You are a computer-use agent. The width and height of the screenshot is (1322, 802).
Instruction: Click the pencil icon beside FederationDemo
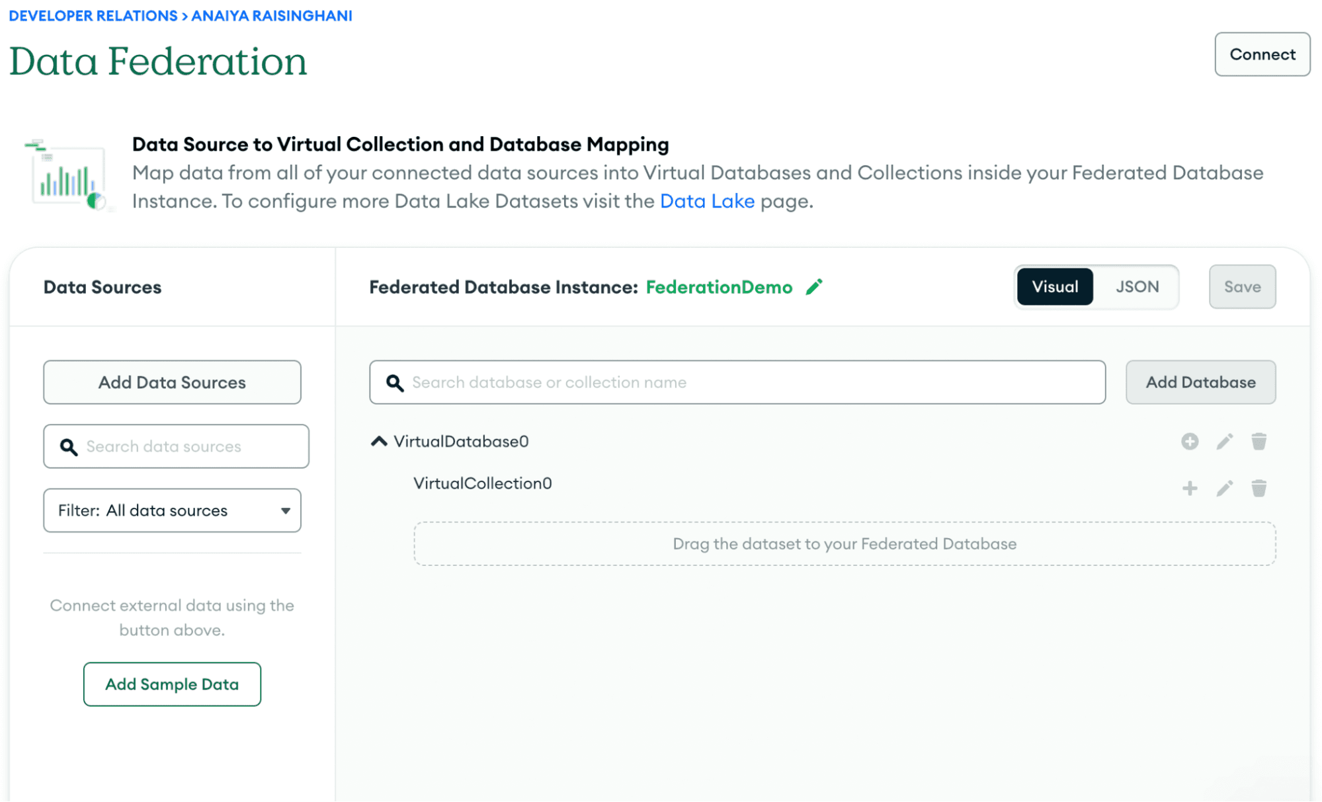pyautogui.click(x=814, y=287)
